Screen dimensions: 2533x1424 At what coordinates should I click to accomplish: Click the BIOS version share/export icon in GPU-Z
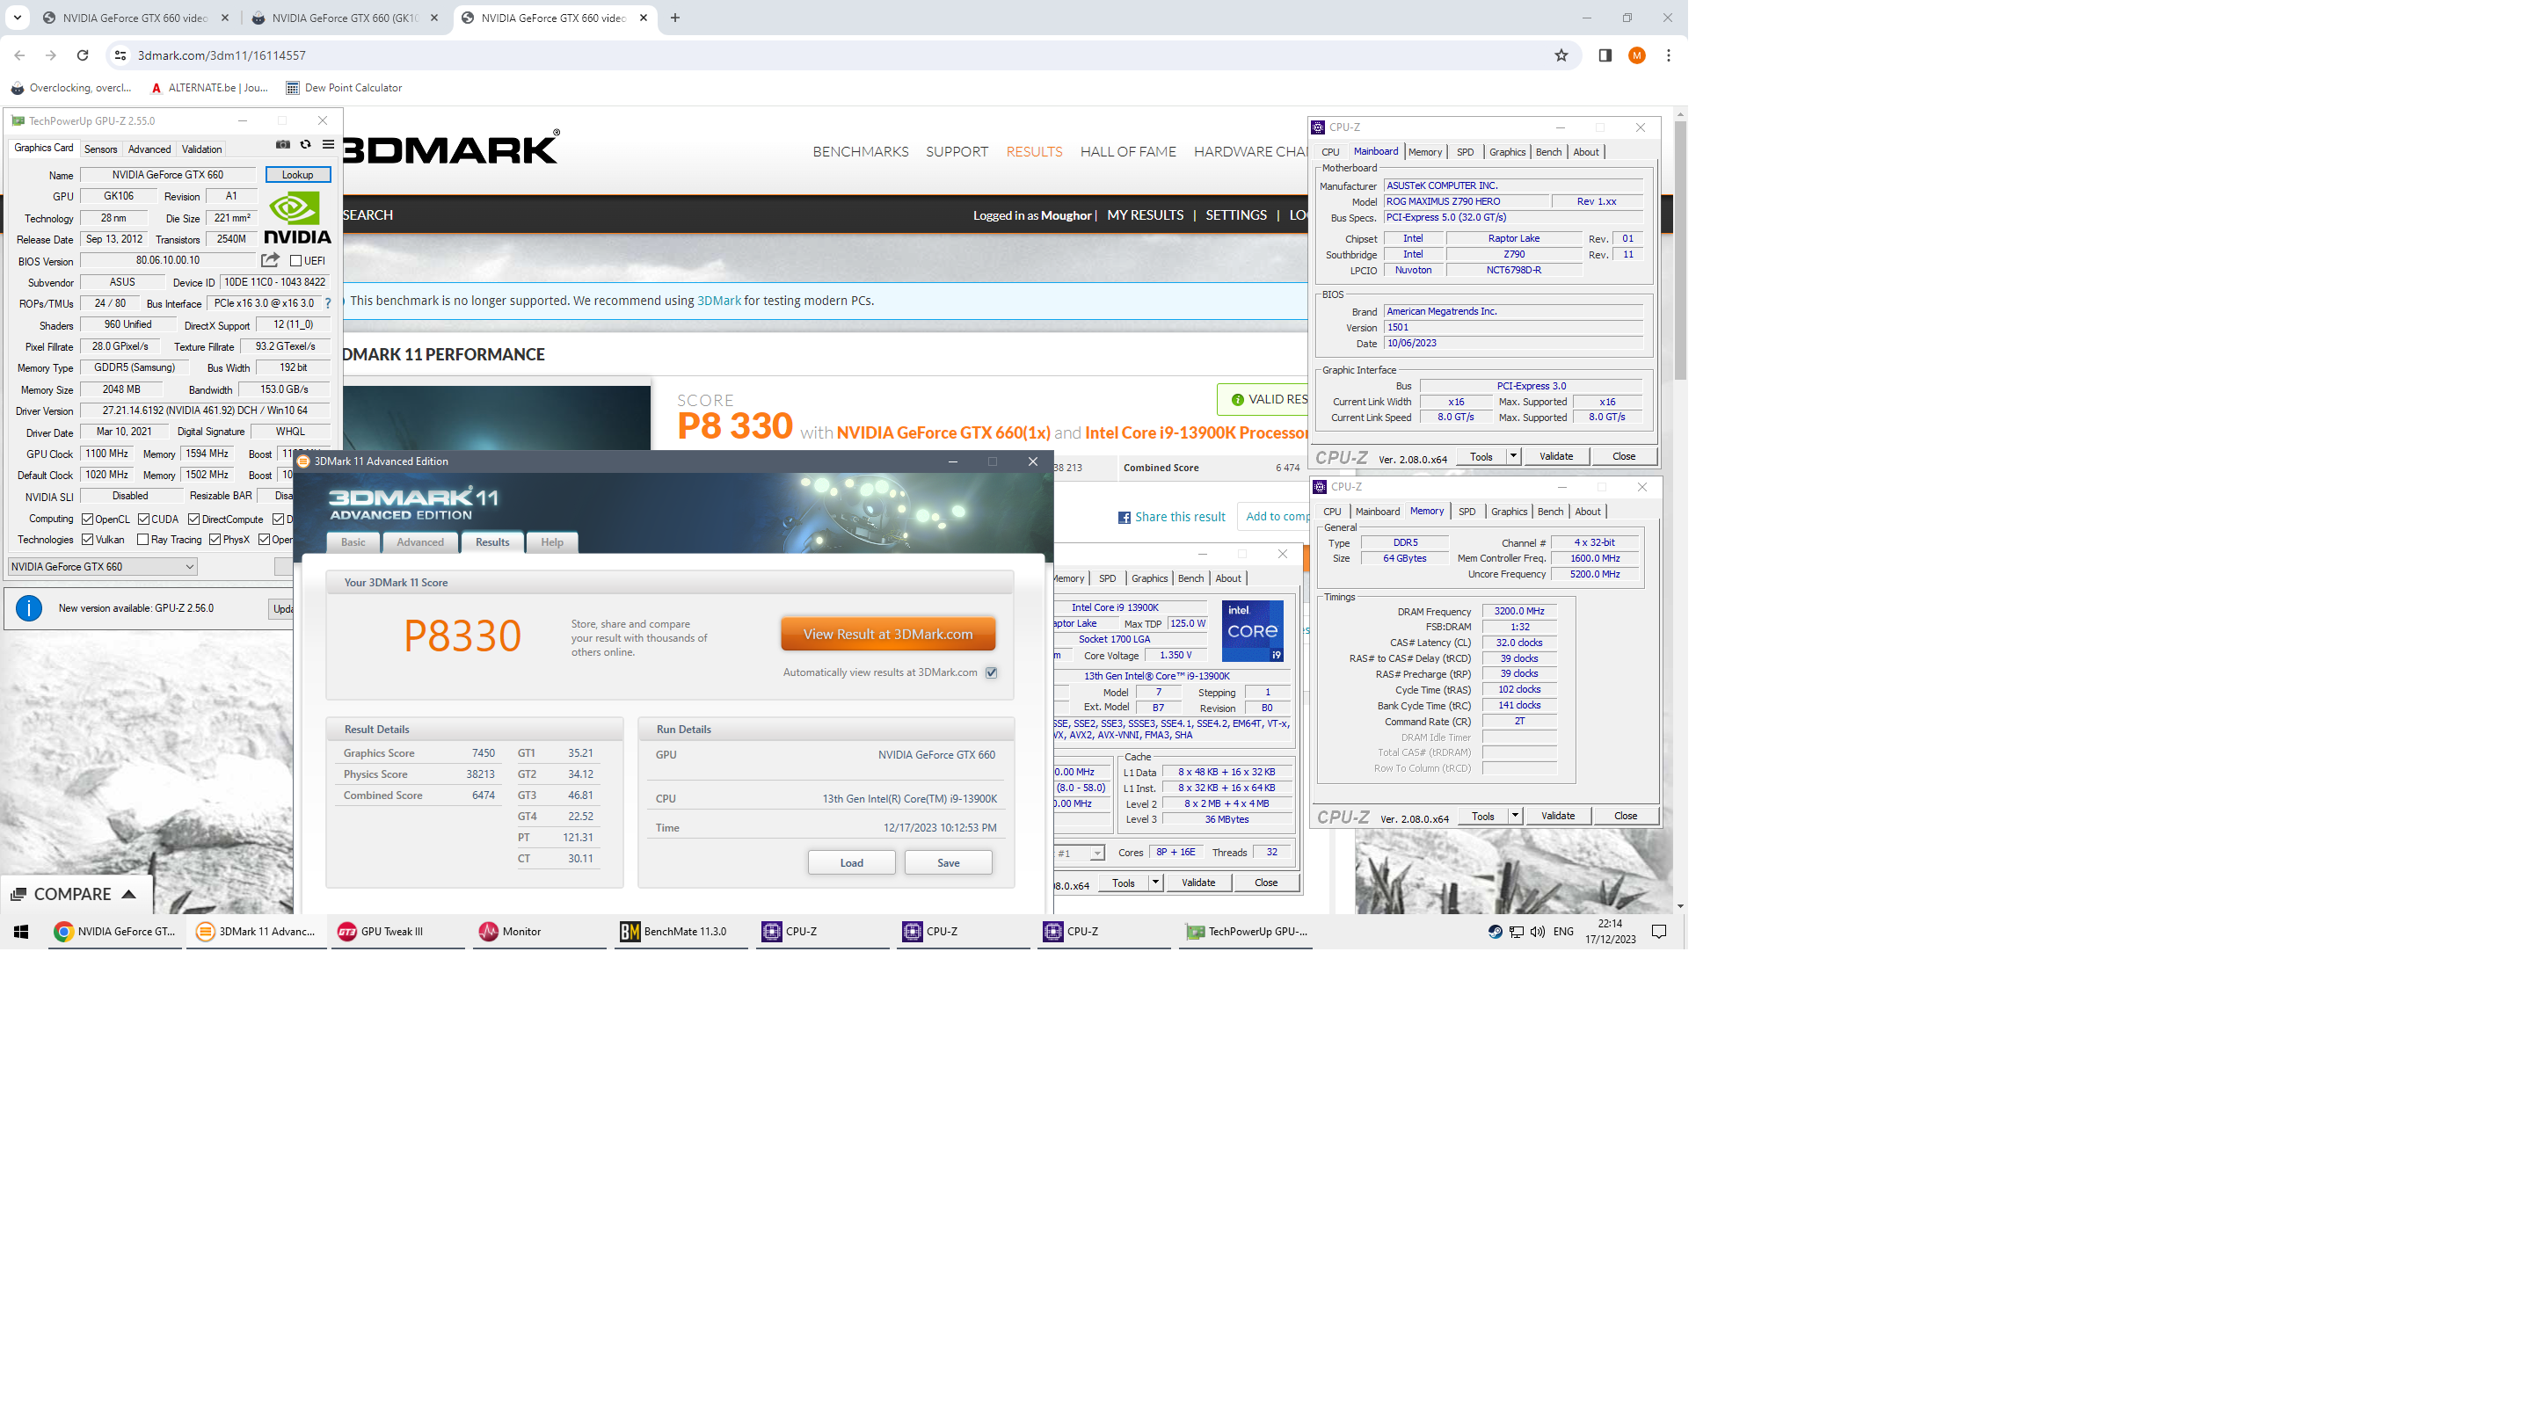click(271, 260)
